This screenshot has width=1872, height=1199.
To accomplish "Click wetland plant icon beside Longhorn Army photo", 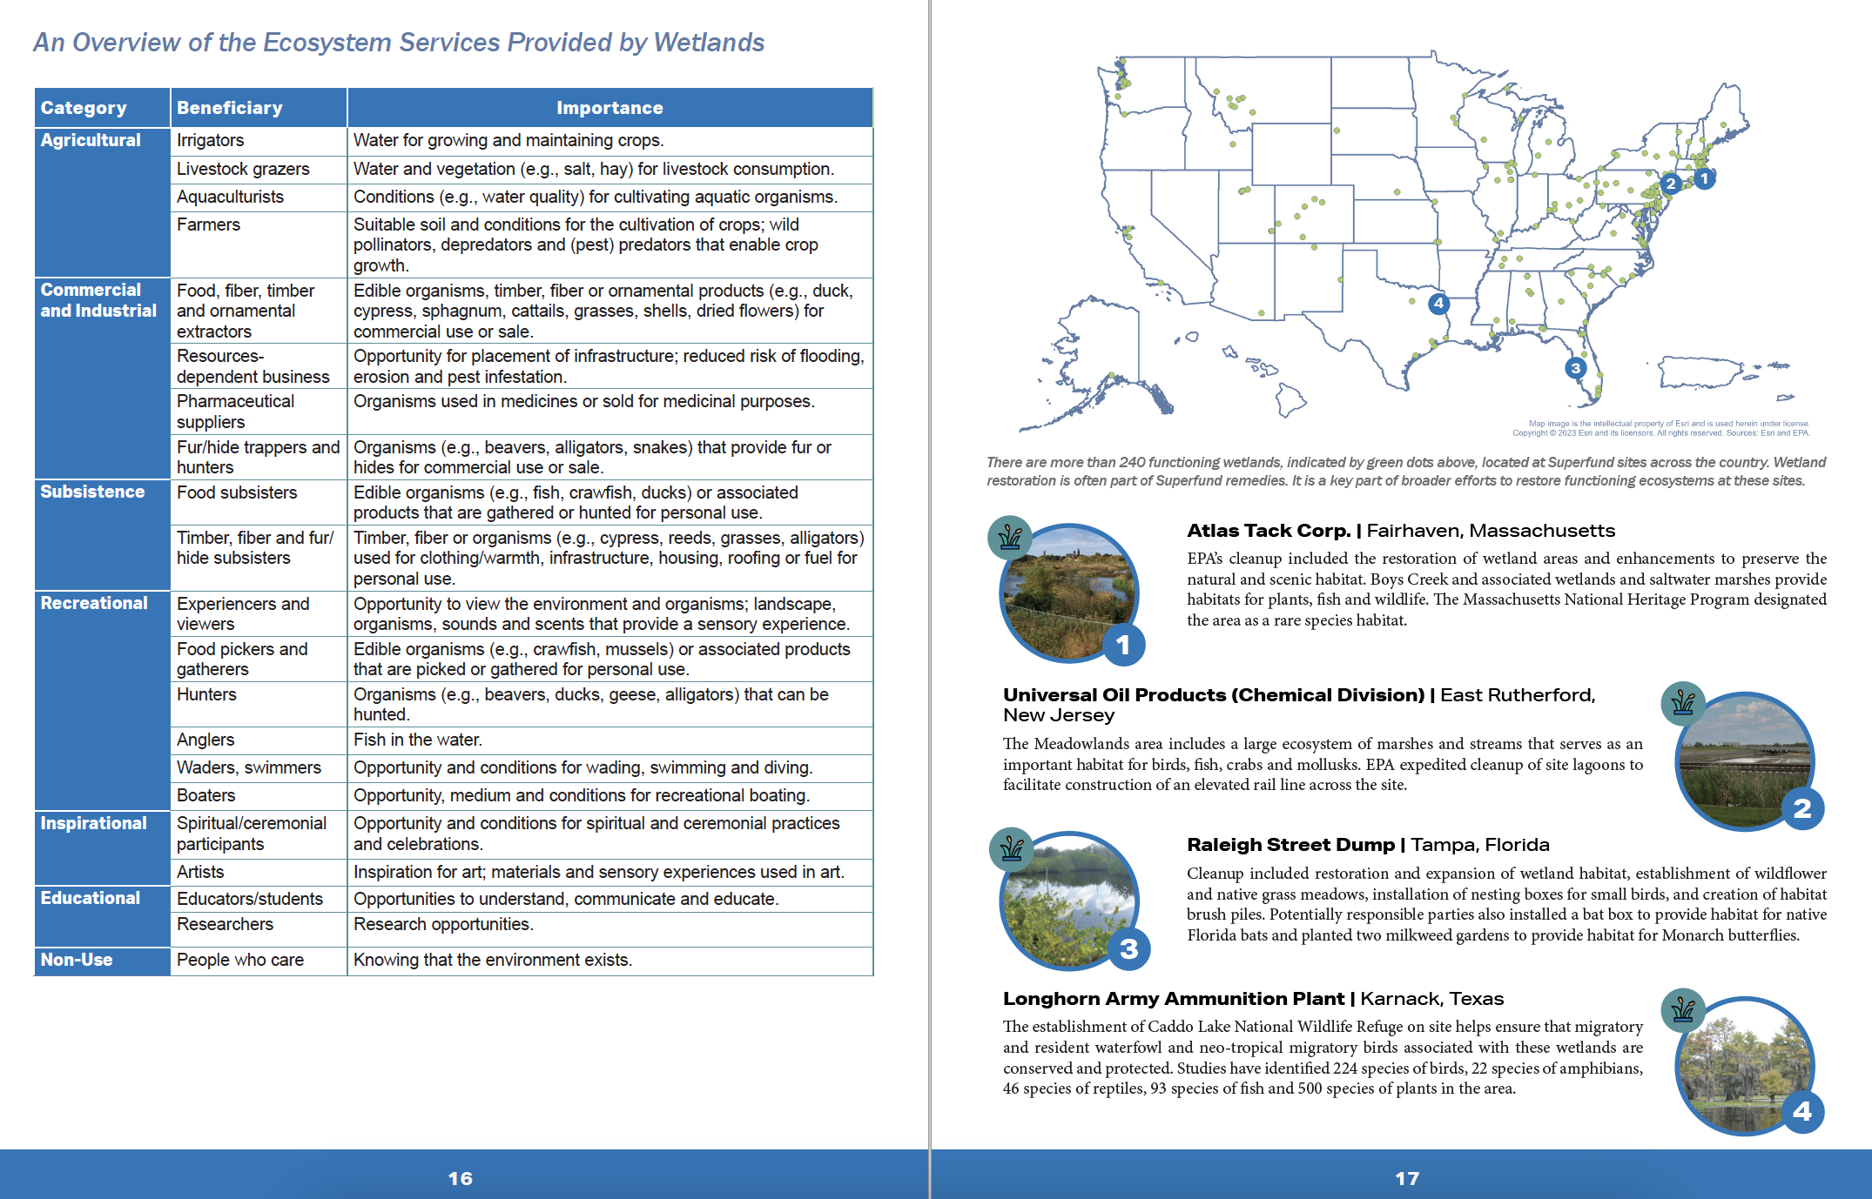I will tap(1682, 1009).
